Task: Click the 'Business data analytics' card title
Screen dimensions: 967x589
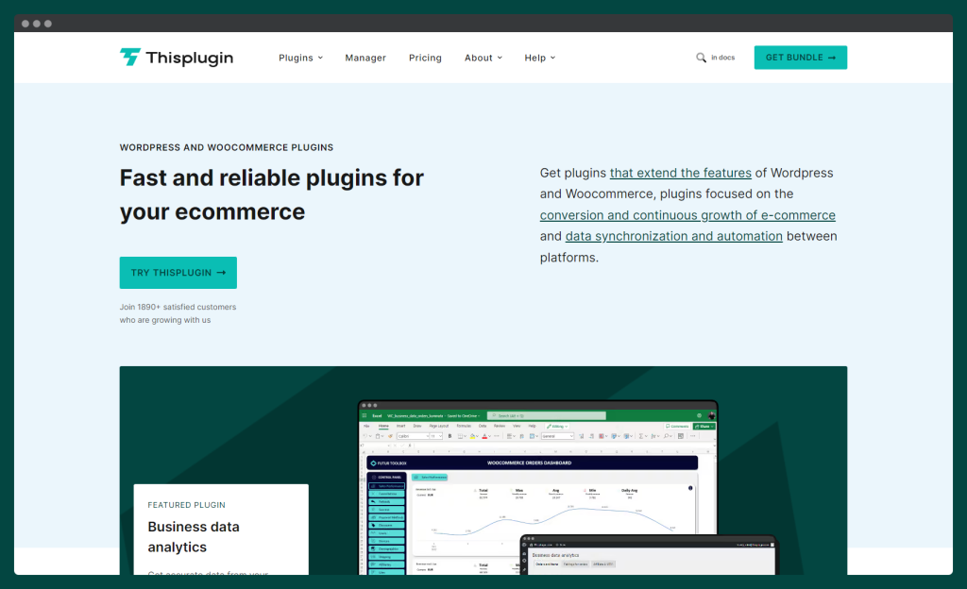Action: pyautogui.click(x=193, y=537)
